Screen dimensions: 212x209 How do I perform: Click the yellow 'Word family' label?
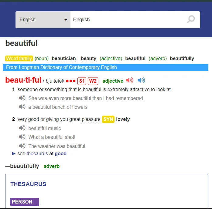click(19, 58)
